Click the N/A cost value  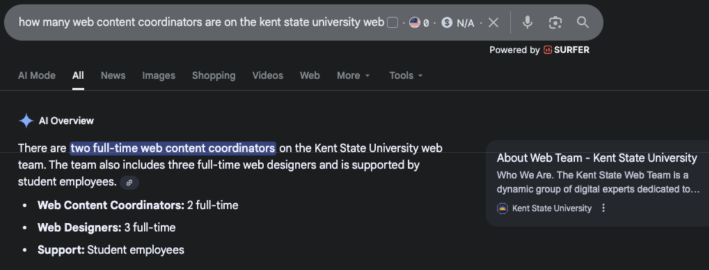click(465, 23)
